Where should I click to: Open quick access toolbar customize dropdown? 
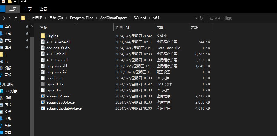click(15, 2)
